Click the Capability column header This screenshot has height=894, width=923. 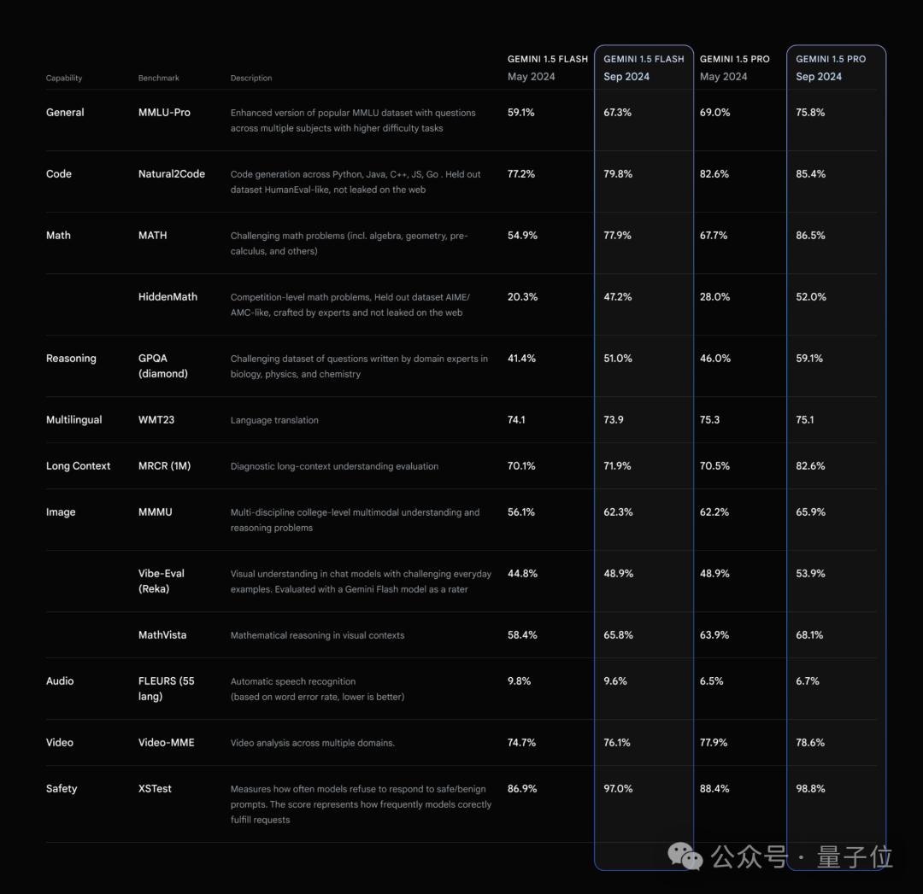point(64,78)
